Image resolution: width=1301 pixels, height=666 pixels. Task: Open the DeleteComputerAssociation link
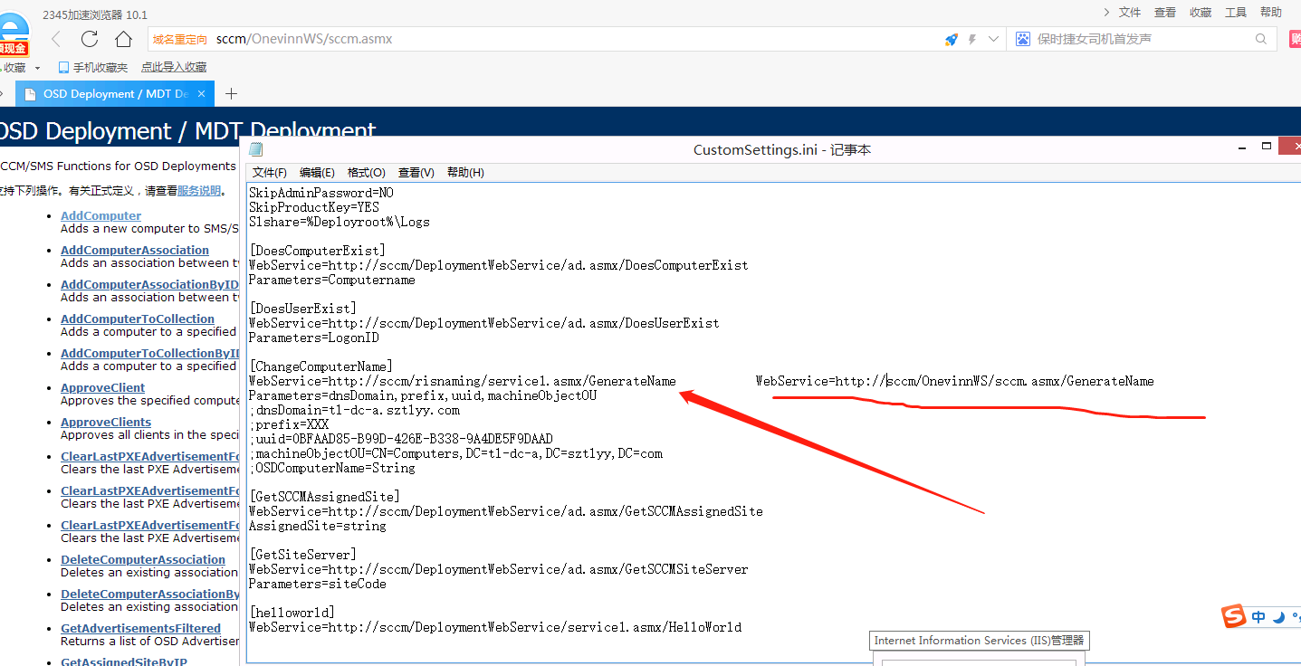[143, 559]
